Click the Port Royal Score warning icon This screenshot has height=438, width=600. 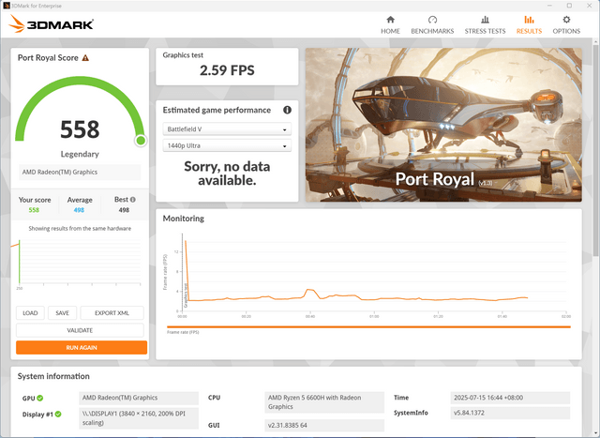(85, 58)
